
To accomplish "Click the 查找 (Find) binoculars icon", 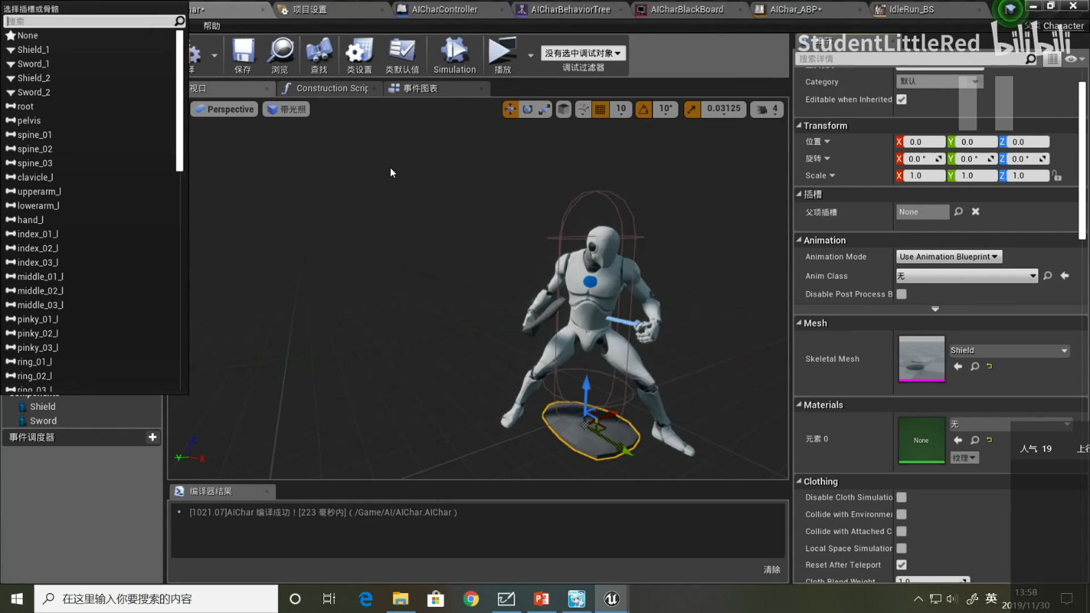I will pos(319,56).
